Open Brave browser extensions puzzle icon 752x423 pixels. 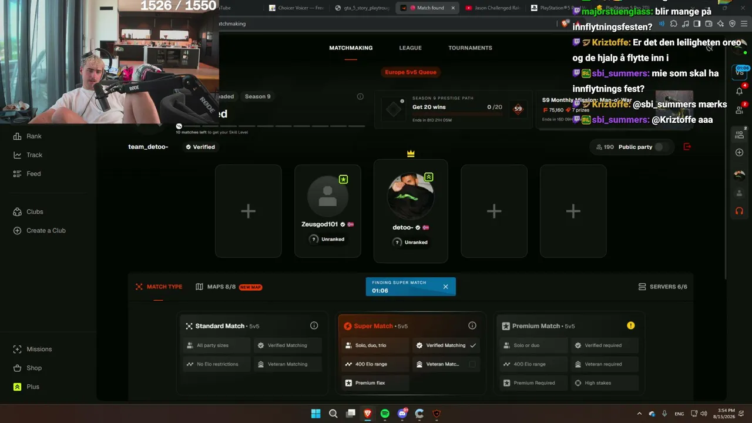point(673,23)
